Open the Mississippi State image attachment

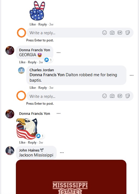point(71,177)
